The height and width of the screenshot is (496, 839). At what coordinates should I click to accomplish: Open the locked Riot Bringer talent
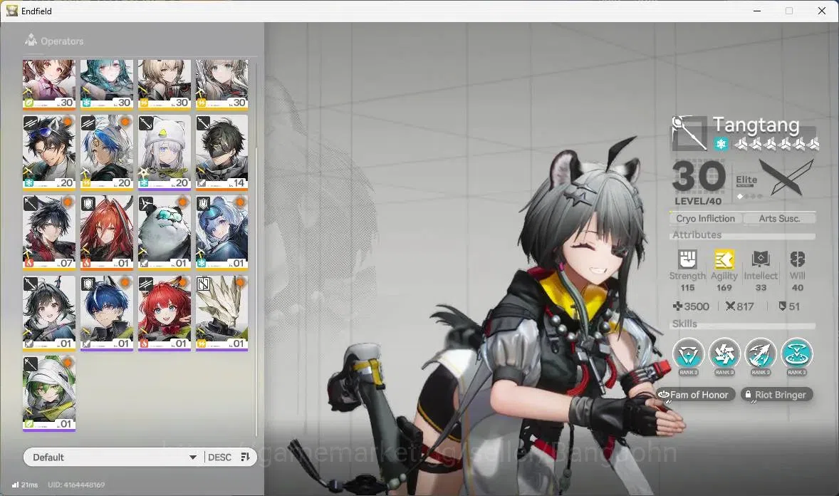[776, 395]
